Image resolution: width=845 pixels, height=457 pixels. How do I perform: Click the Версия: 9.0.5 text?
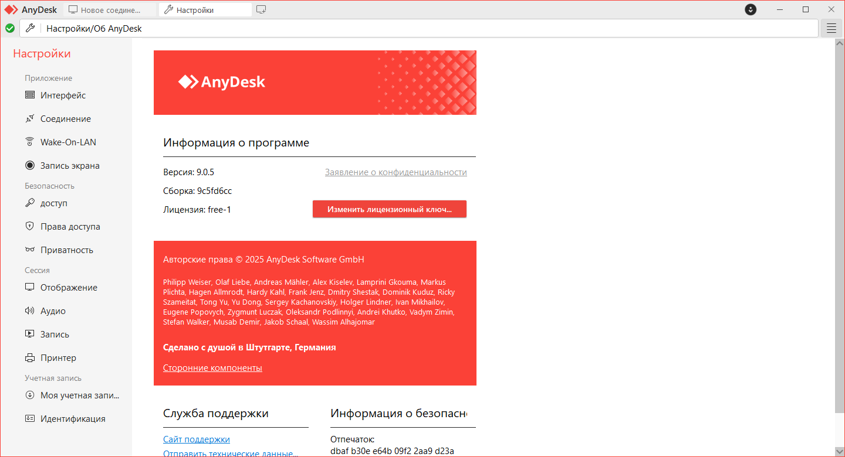189,172
